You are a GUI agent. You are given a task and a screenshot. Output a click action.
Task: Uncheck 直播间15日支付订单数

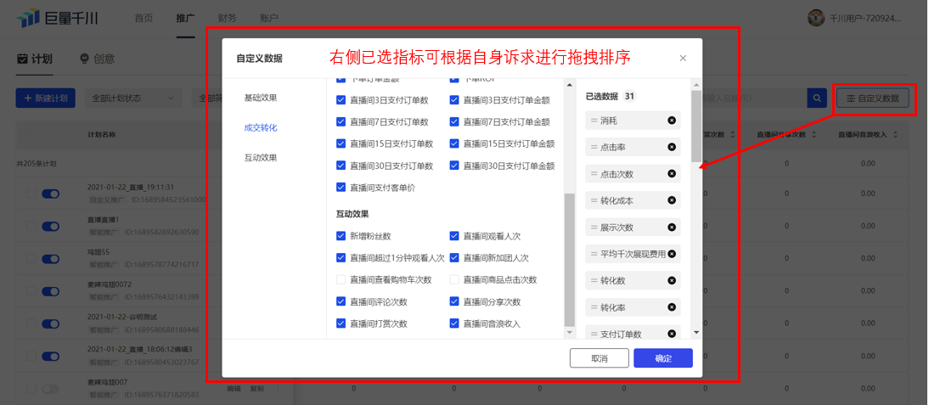(341, 143)
